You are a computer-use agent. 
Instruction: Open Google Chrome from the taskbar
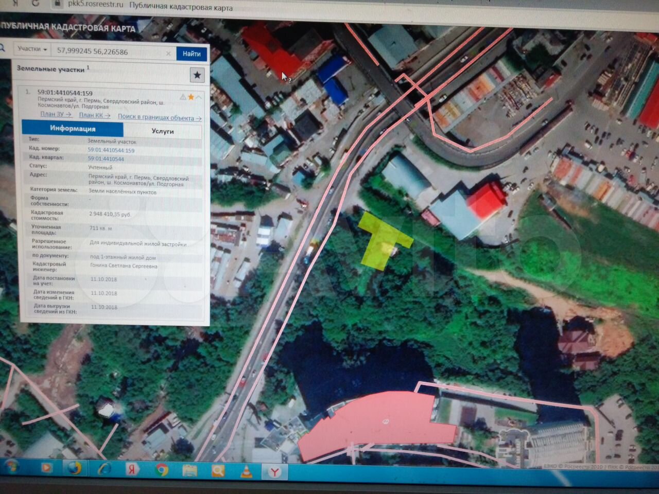[162, 469]
